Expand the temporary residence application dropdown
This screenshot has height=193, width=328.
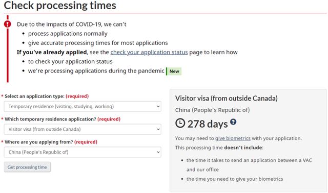(83, 129)
